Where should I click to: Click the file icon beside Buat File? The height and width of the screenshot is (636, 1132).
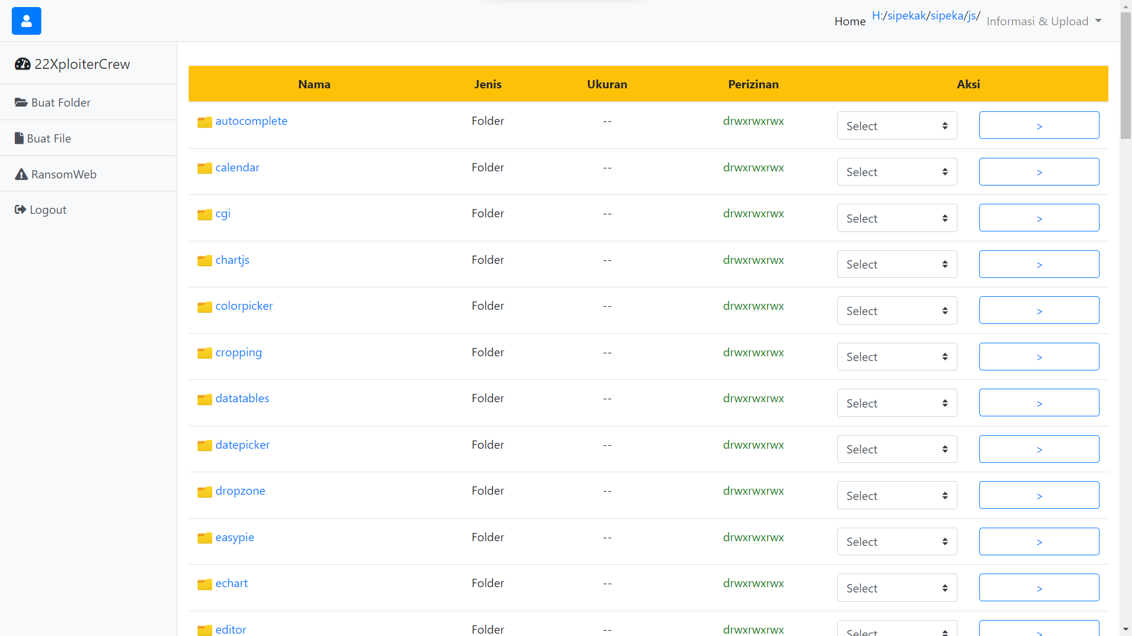coord(19,138)
